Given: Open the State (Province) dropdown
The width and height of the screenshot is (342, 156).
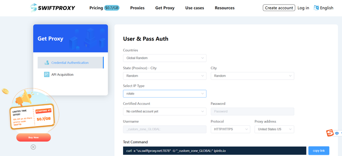Looking at the screenshot, I should (x=165, y=76).
